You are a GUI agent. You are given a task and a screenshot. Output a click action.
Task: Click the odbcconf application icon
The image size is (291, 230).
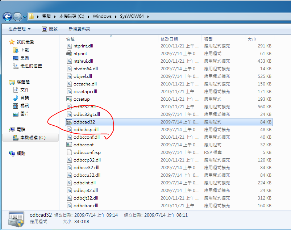(x=69, y=145)
